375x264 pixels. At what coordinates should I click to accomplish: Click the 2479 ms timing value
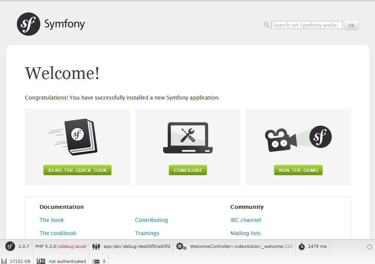click(x=317, y=246)
